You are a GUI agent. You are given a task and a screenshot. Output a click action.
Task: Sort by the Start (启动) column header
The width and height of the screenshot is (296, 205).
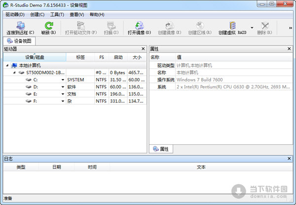pos(118,57)
